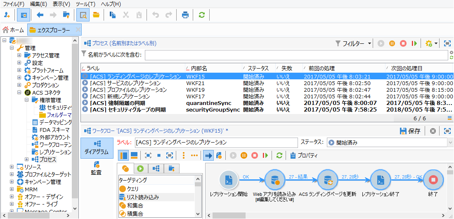The image size is (454, 219).
Task: Sort the list by 内部名 column header
Action: (x=213, y=69)
